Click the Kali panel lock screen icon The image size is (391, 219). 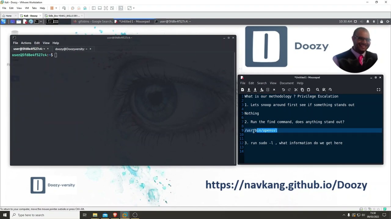coord(382,22)
